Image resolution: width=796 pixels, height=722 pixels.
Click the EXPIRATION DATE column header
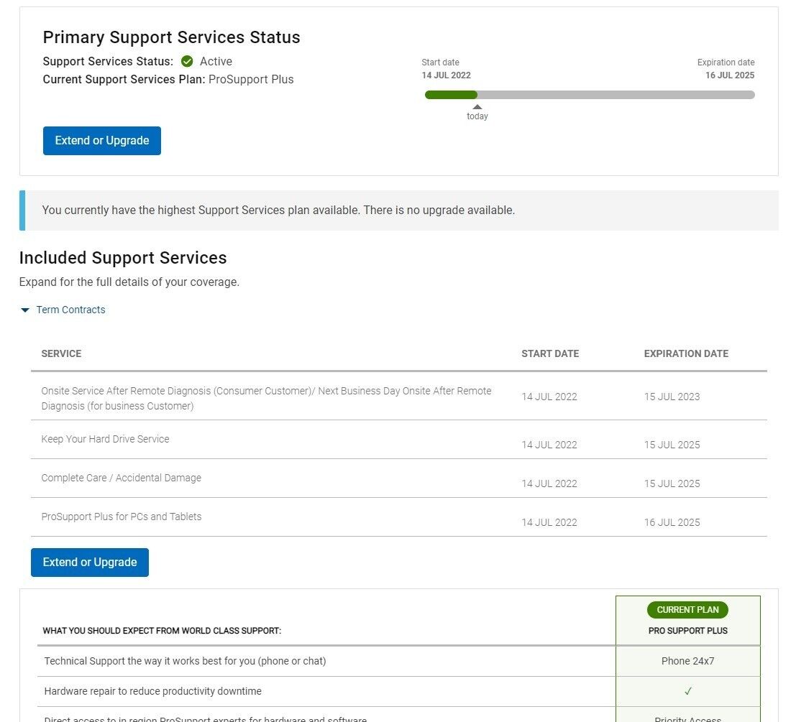[x=686, y=353]
